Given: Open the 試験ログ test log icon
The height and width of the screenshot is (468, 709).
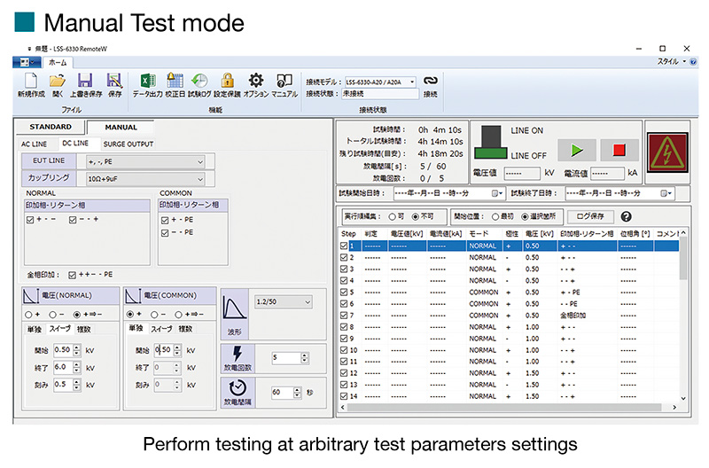Looking at the screenshot, I should point(199,81).
